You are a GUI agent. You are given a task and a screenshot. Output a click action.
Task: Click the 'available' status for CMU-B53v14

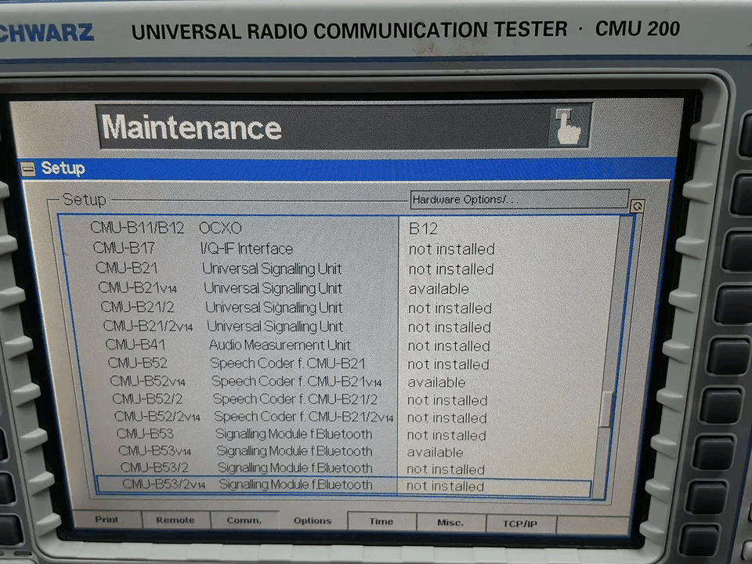435,452
